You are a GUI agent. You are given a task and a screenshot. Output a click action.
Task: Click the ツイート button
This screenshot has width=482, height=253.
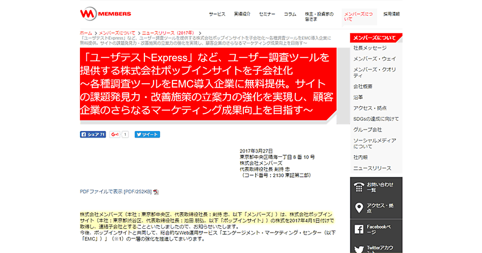(x=147, y=135)
